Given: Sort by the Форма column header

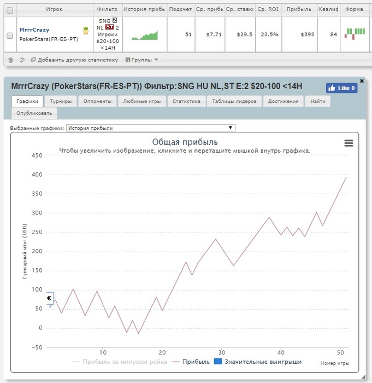Looking at the screenshot, I should tap(354, 9).
